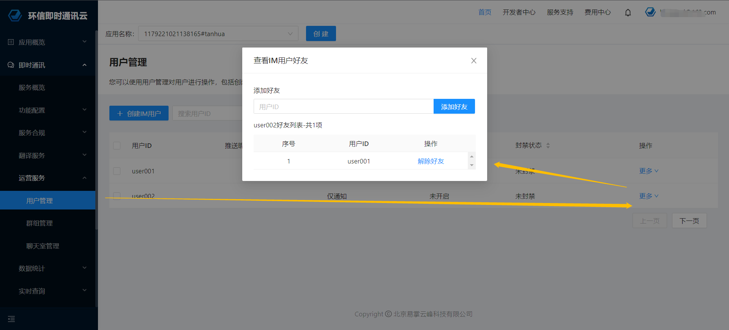Click 仅通知 cell in user002 row

tap(337, 196)
